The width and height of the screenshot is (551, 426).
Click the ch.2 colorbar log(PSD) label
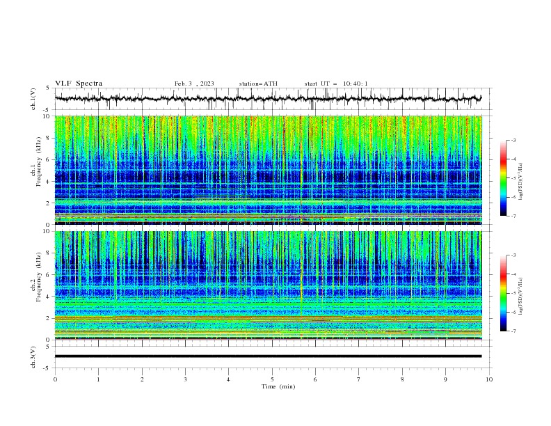(x=521, y=296)
